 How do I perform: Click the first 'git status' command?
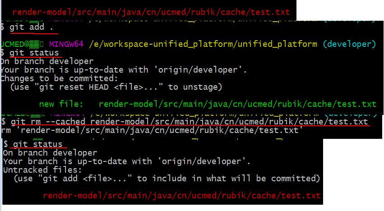[34, 53]
